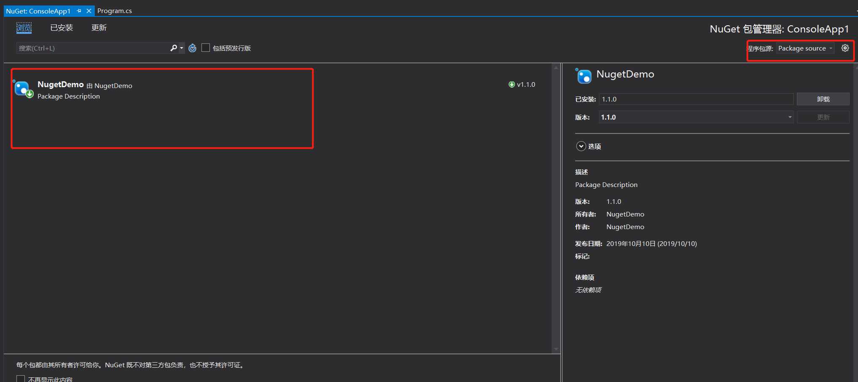Uninstall package with 卸载 button
The height and width of the screenshot is (382, 858).
pyautogui.click(x=823, y=99)
